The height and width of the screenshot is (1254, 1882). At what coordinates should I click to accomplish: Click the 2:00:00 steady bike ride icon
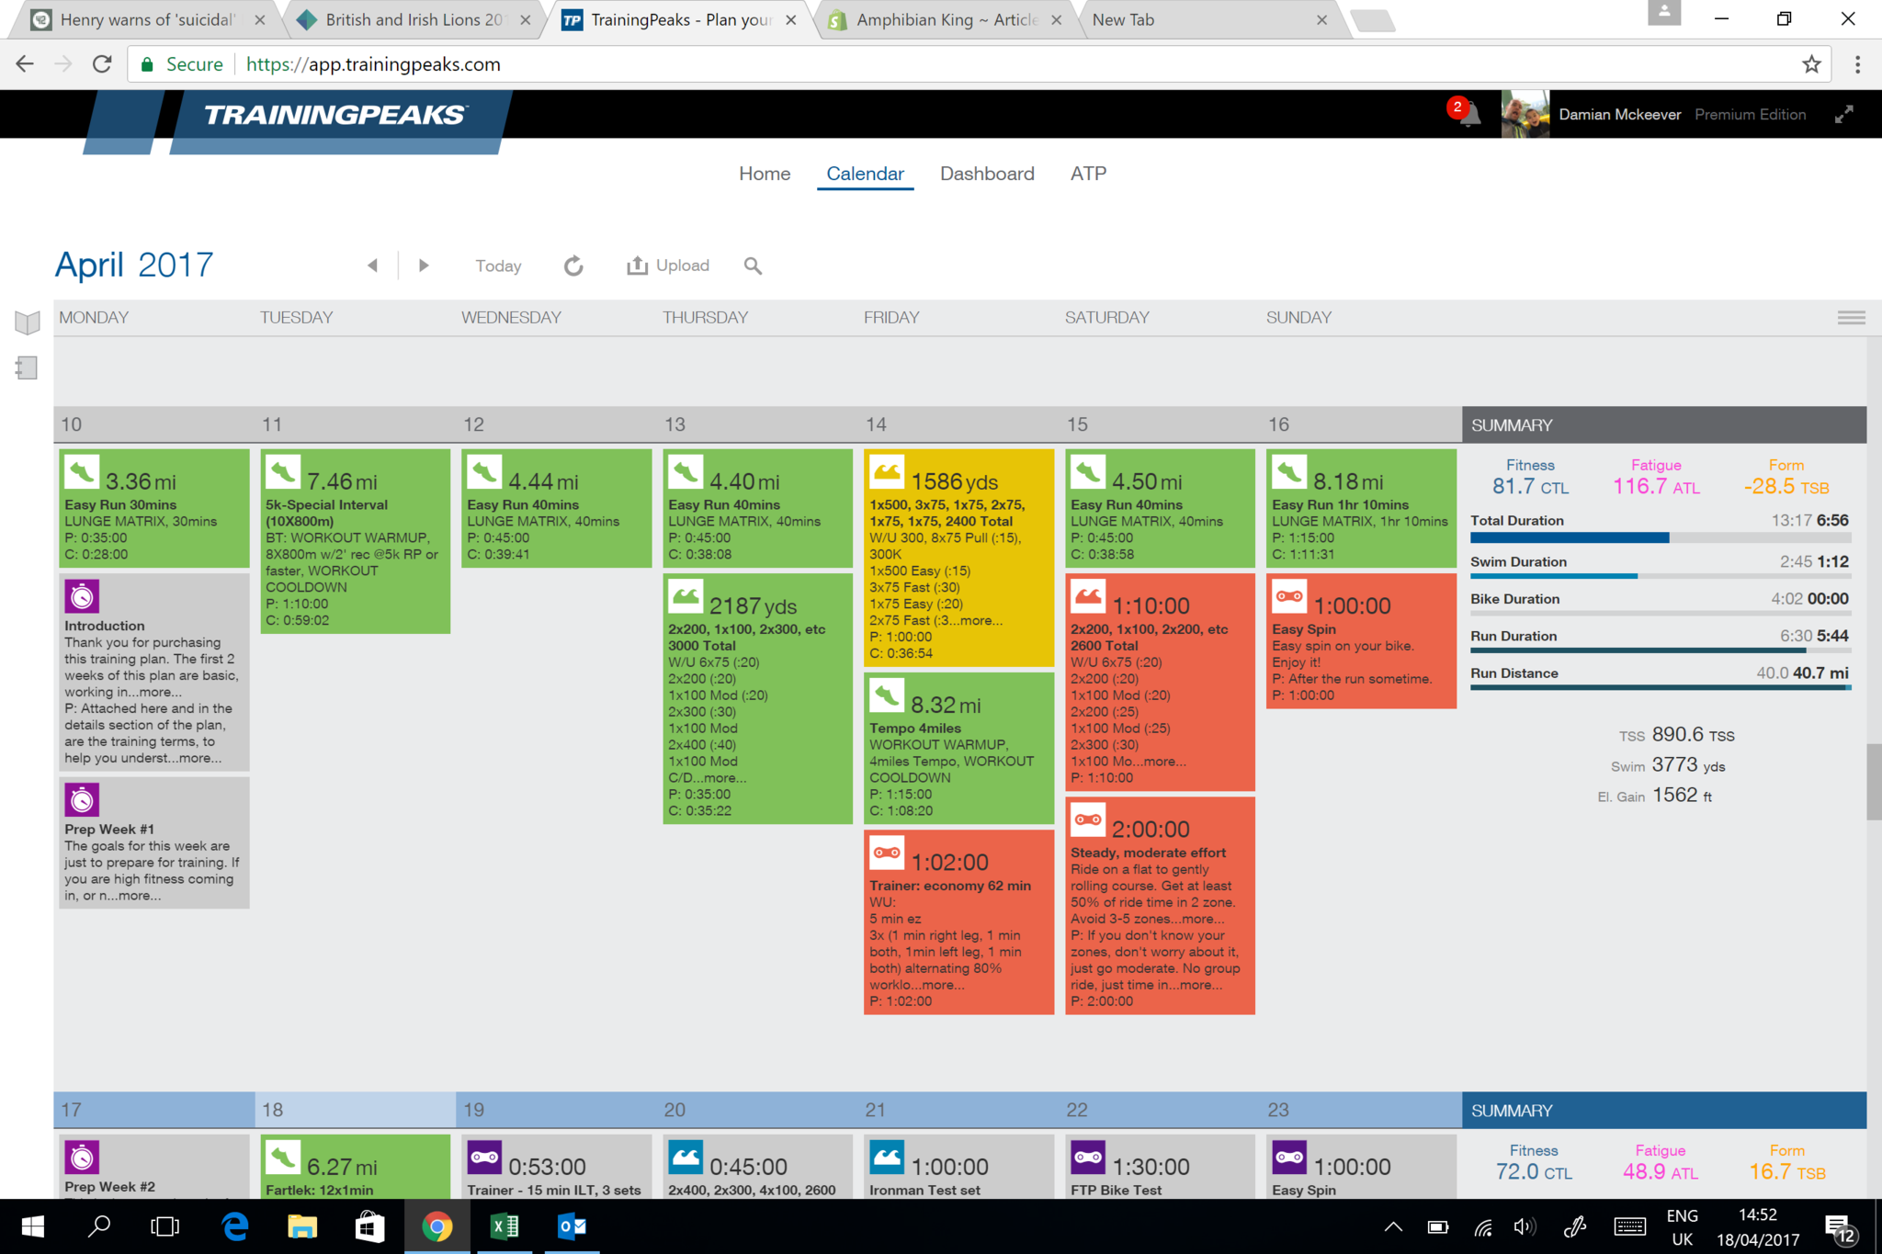[x=1088, y=820]
